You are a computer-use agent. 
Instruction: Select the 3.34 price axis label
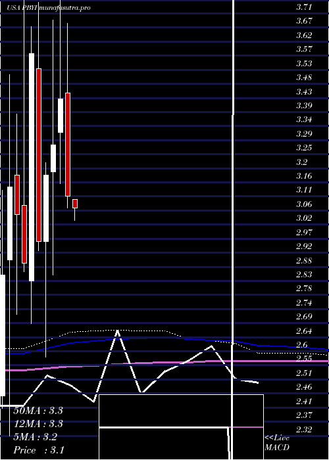pyautogui.click(x=304, y=120)
